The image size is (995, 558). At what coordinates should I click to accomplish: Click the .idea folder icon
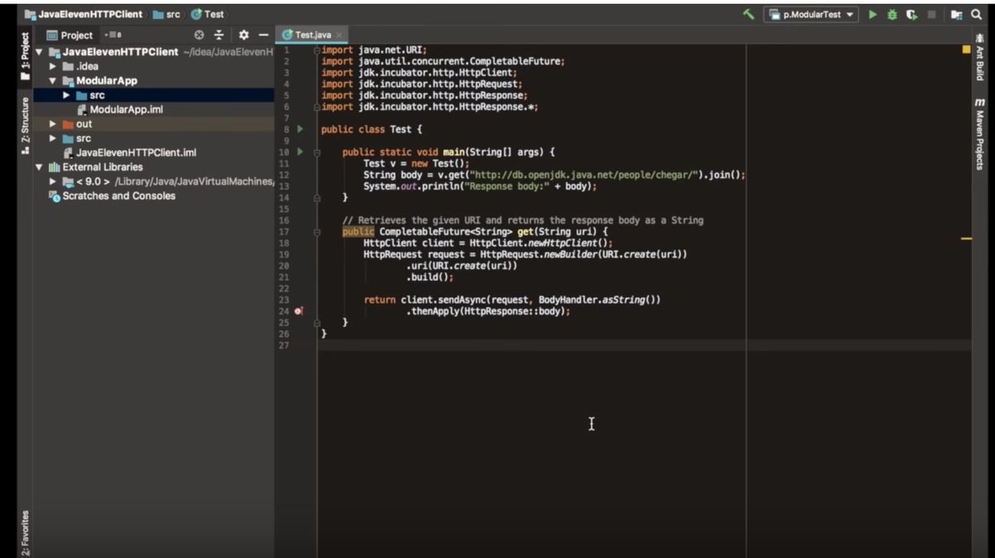click(68, 66)
